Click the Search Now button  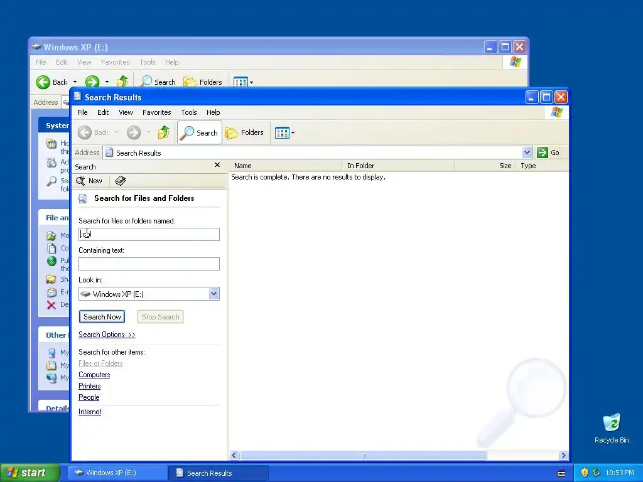(102, 316)
